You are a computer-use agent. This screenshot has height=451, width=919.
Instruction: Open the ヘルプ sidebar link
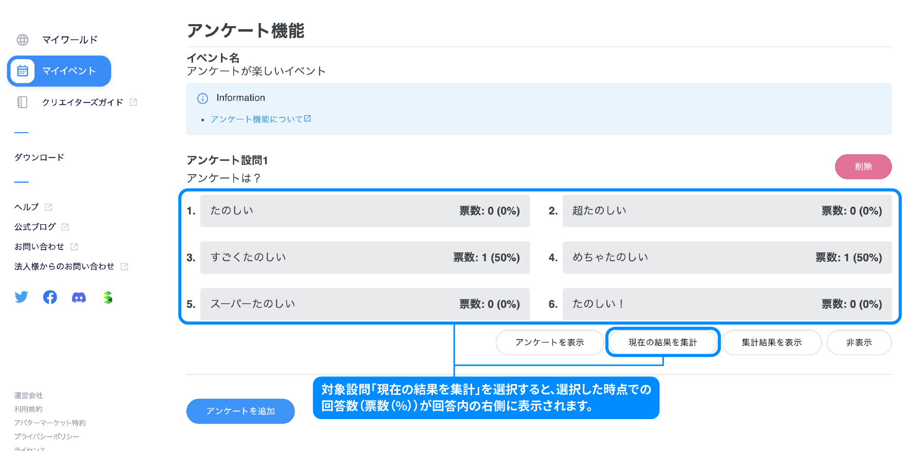(27, 207)
